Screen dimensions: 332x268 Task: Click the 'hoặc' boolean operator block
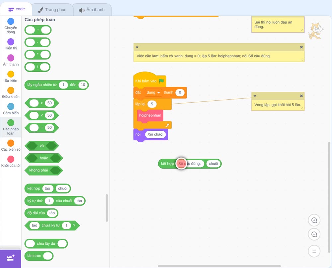tap(44, 158)
